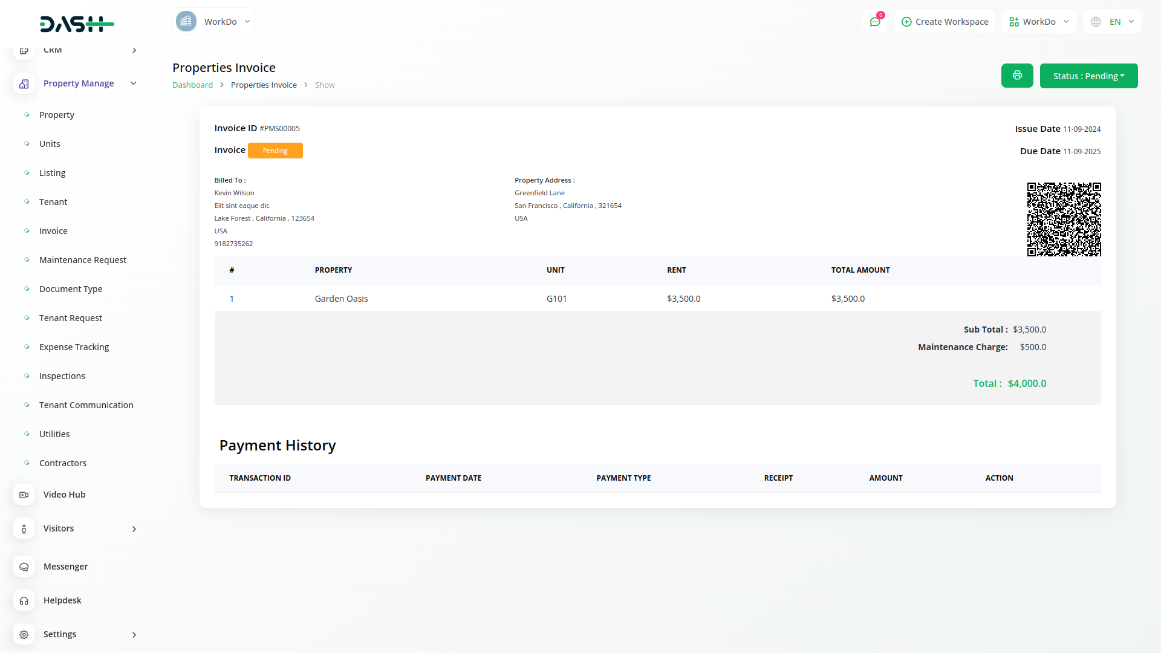Collapse the Property Manage menu chevron

coord(134,83)
